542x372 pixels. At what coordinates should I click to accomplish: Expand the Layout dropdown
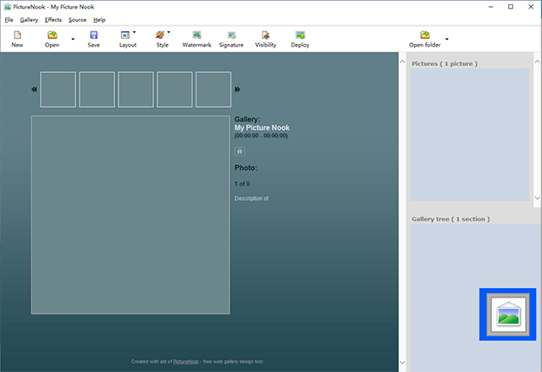(x=134, y=32)
